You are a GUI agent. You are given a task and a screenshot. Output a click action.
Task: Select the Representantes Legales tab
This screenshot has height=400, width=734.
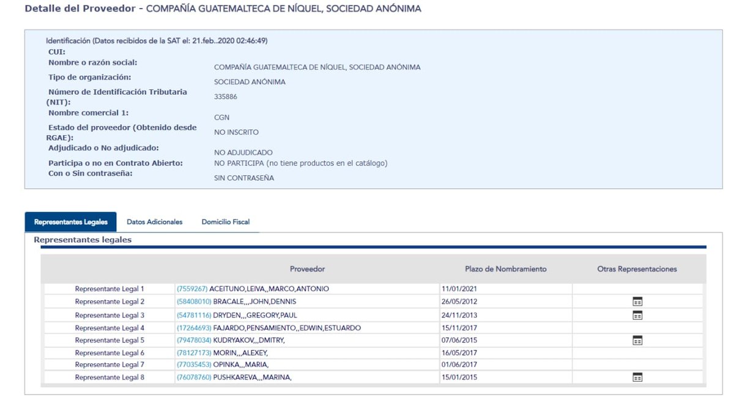[x=70, y=222]
